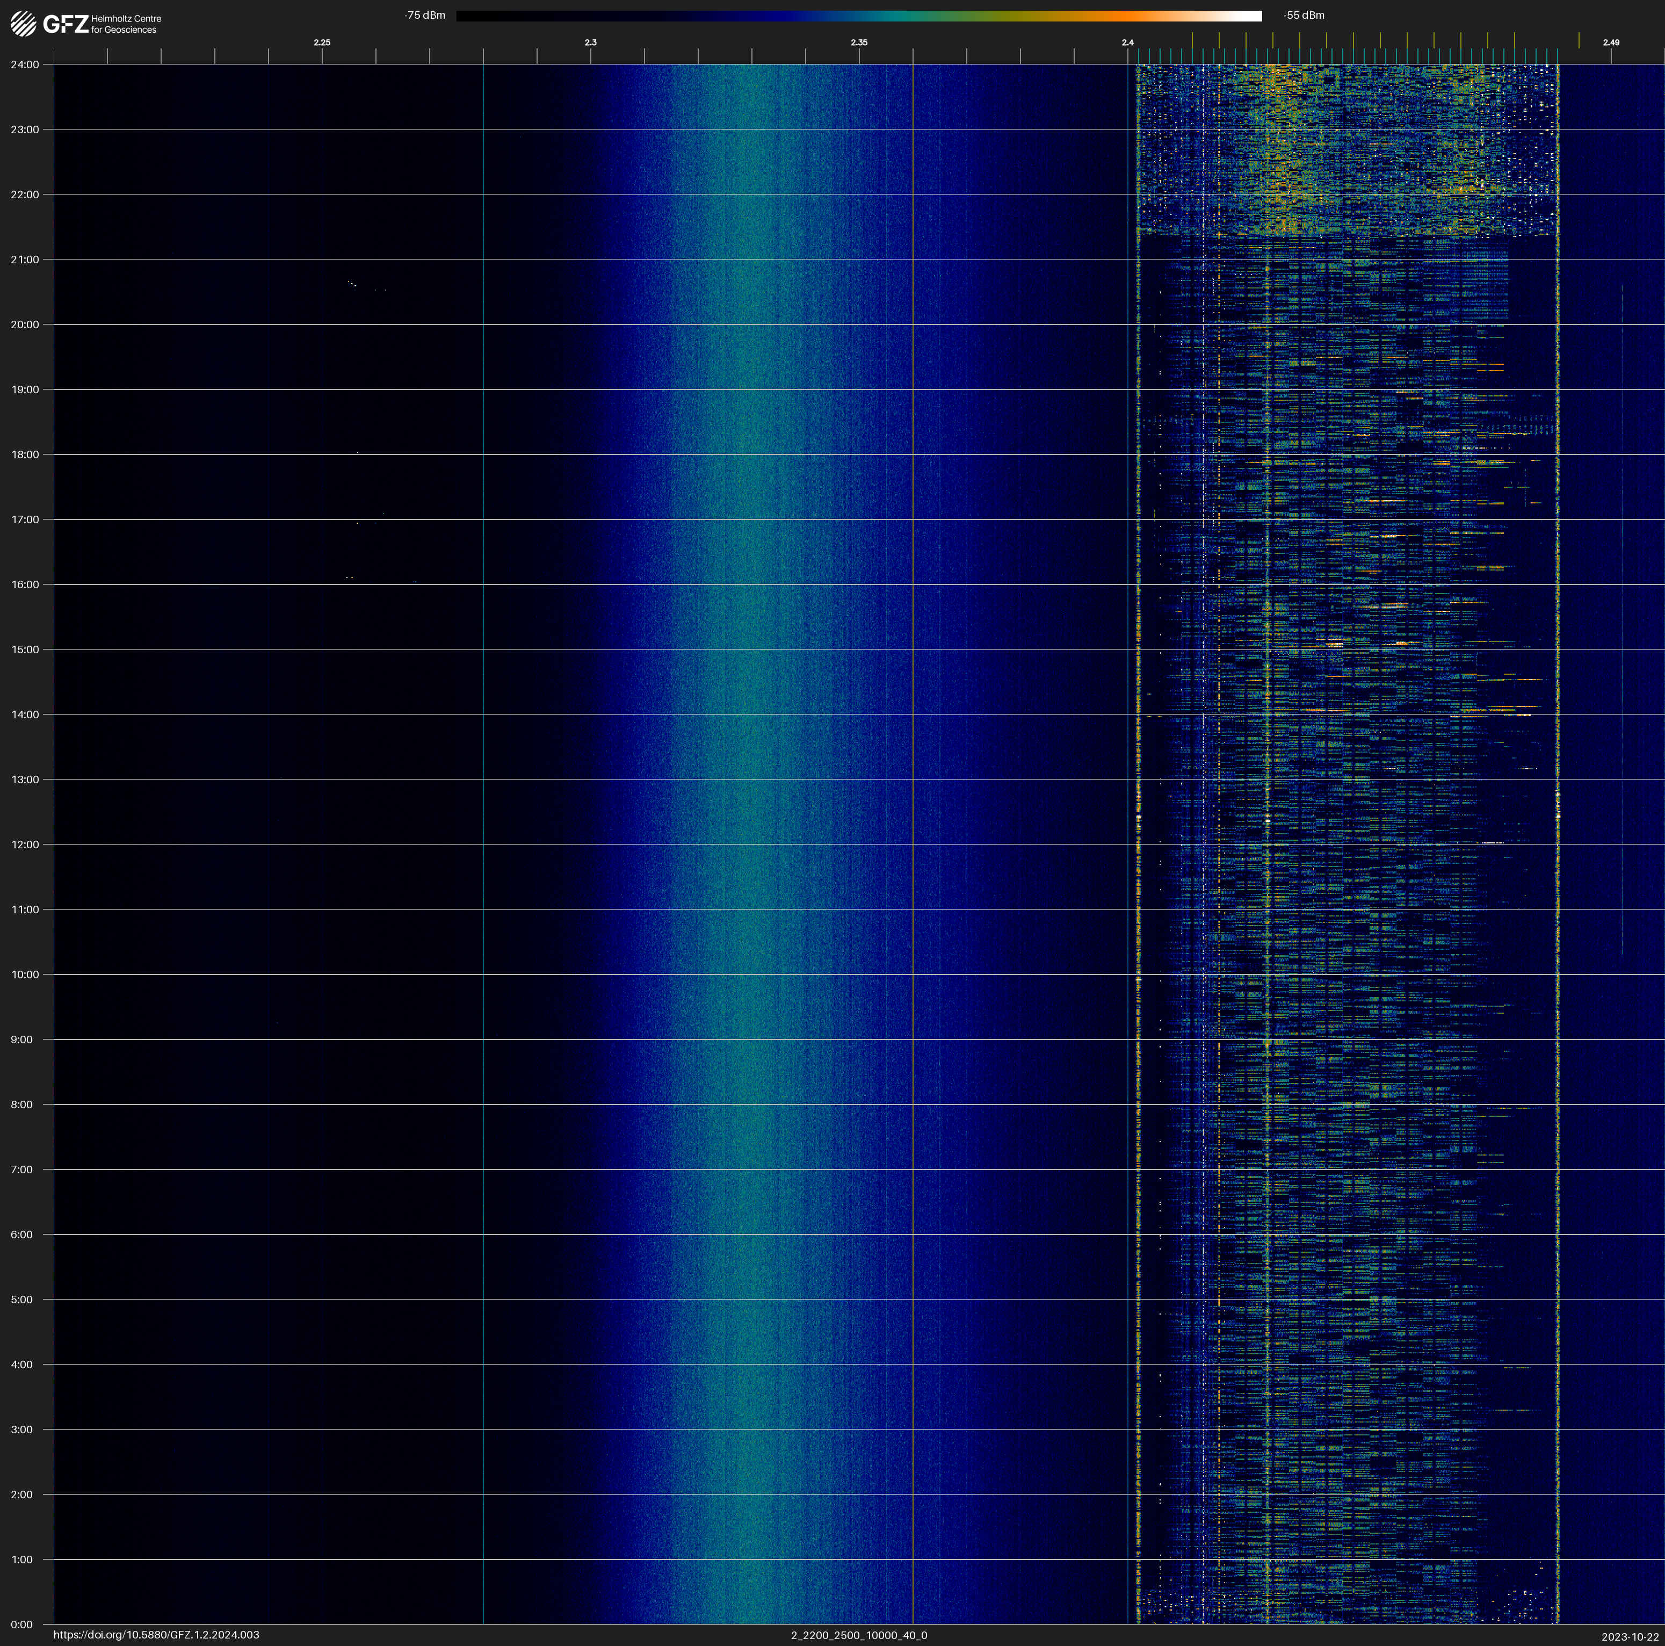The image size is (1665, 1646).
Task: Click the GFZ striped circle logo icon
Action: (23, 24)
